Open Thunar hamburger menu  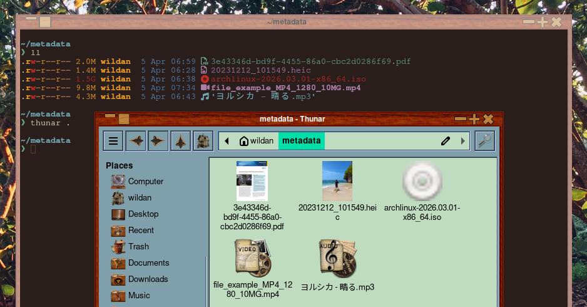coord(113,141)
